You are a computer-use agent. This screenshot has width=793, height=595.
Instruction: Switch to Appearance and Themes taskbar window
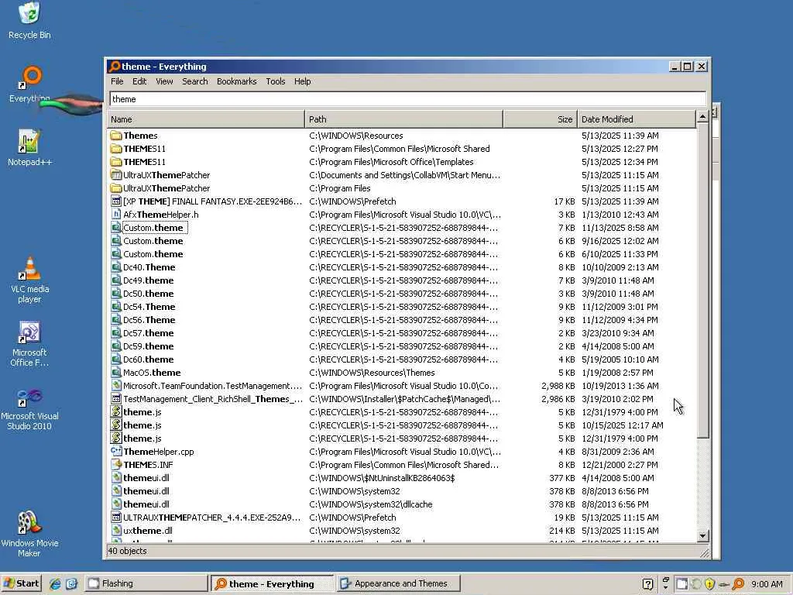[398, 583]
